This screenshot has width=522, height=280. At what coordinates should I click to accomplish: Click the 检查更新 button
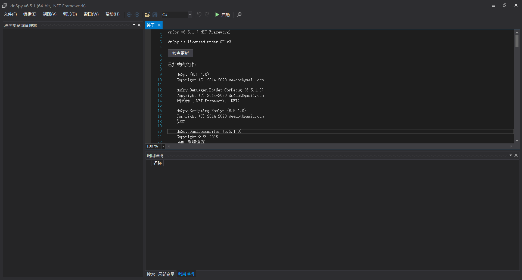pos(180,53)
